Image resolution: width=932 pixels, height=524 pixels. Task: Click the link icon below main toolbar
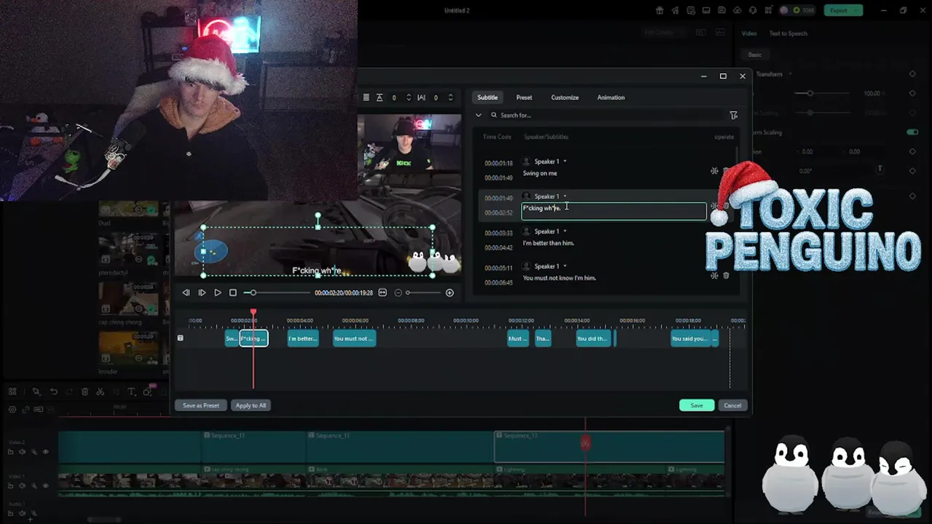(x=25, y=410)
